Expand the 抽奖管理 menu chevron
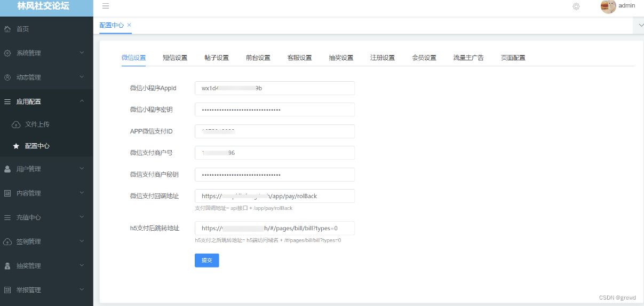Image resolution: width=644 pixels, height=306 pixels. point(82,265)
